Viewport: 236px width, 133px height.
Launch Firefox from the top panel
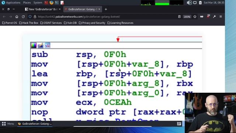[x=52, y=3]
